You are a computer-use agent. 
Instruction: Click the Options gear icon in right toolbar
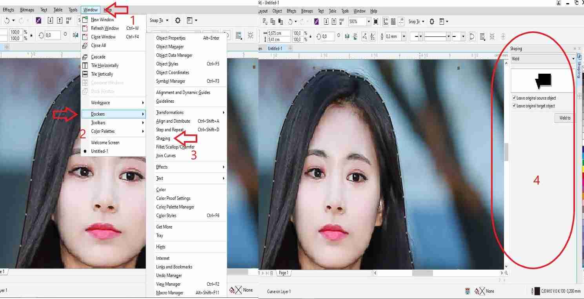[432, 22]
